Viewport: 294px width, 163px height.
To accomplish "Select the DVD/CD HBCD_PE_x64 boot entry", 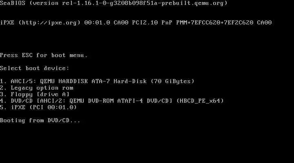I will tap(112, 101).
